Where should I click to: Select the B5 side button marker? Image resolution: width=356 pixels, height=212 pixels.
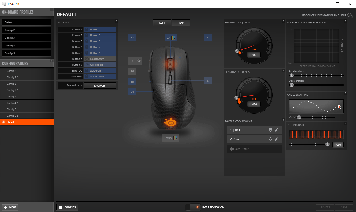(x=132, y=81)
